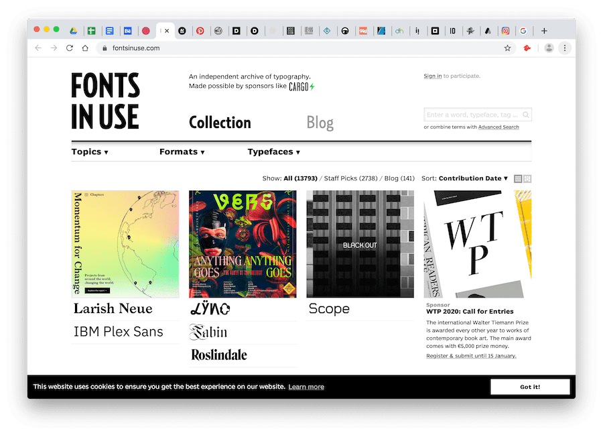
Task: Switch to the Google search tab
Action: pyautogui.click(x=523, y=31)
